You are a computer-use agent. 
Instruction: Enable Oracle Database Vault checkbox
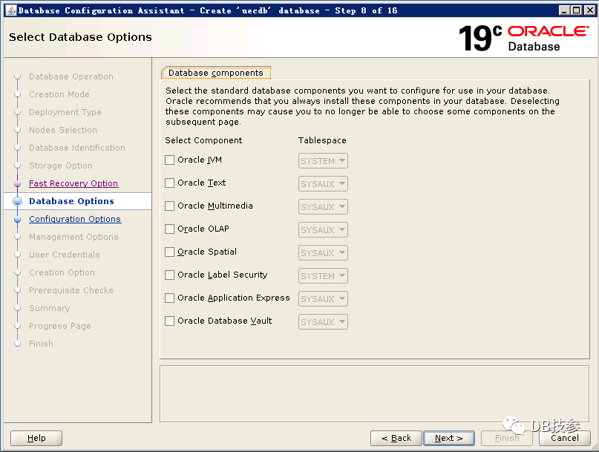(170, 321)
